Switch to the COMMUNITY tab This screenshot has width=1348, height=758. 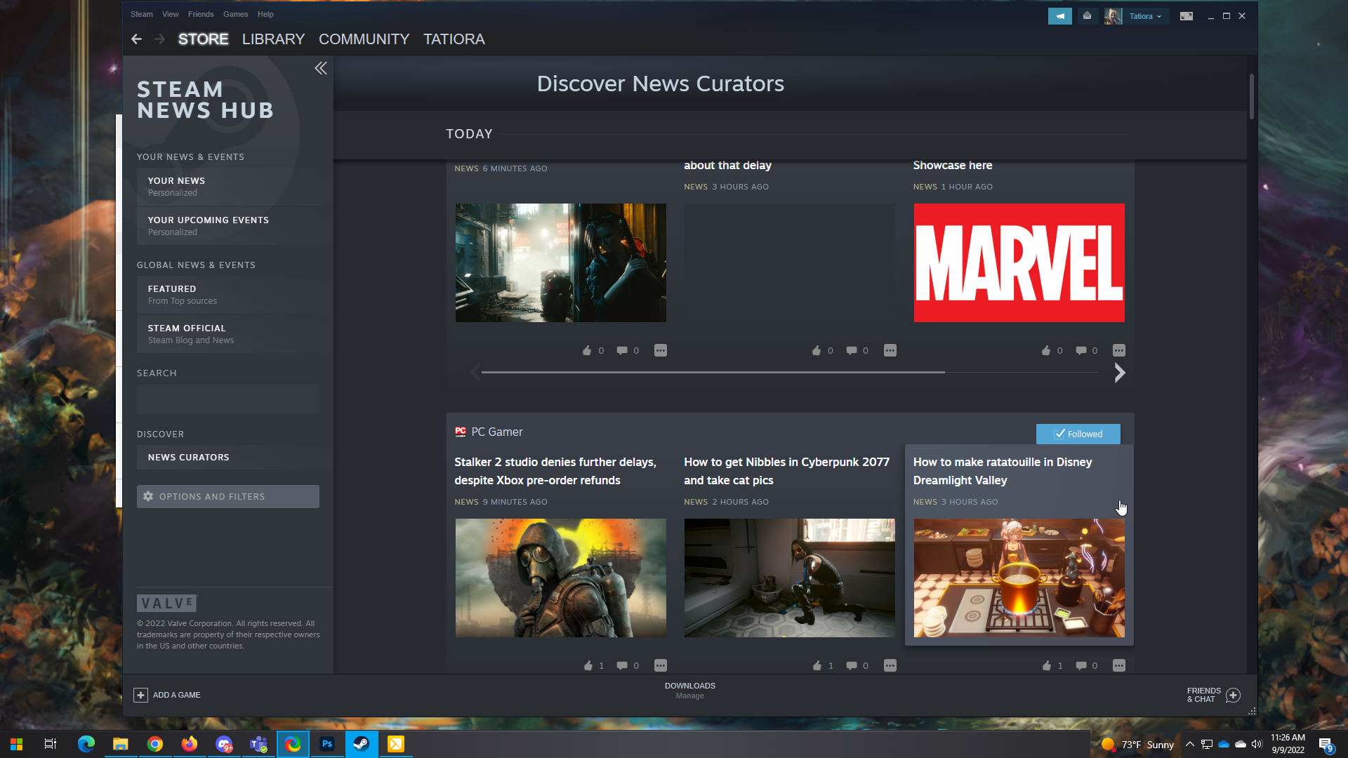[x=364, y=39]
